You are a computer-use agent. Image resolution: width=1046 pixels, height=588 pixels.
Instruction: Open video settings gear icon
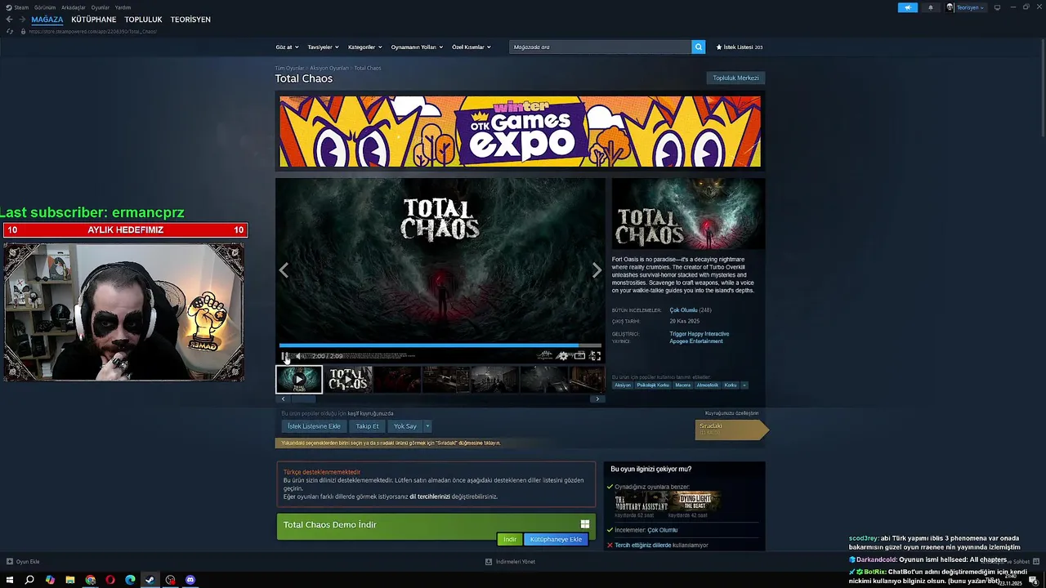click(562, 356)
